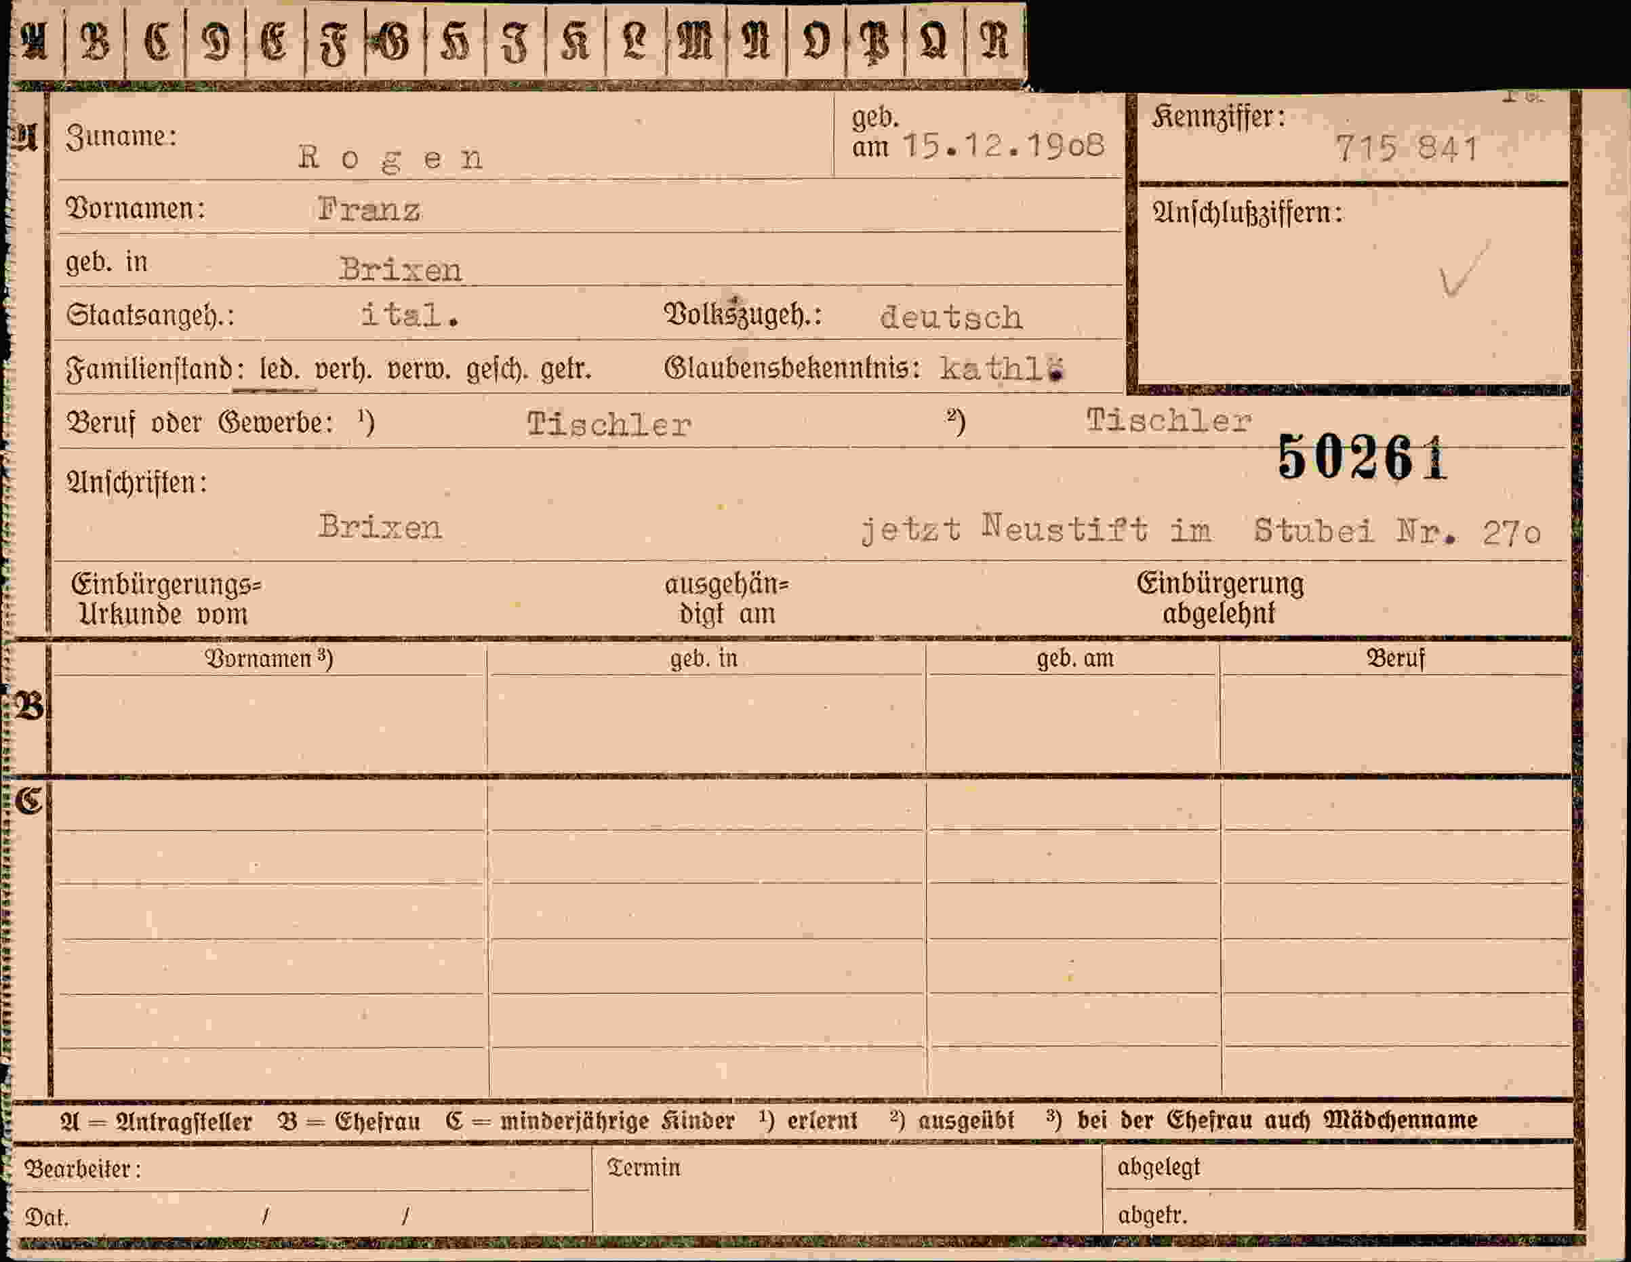Image resolution: width=1631 pixels, height=1262 pixels.
Task: Click the typed first name 'Franz'
Action: coord(369,210)
